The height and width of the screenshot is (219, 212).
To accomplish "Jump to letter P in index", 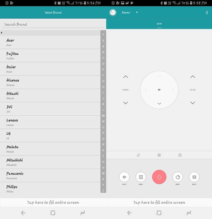I will 103,133.
